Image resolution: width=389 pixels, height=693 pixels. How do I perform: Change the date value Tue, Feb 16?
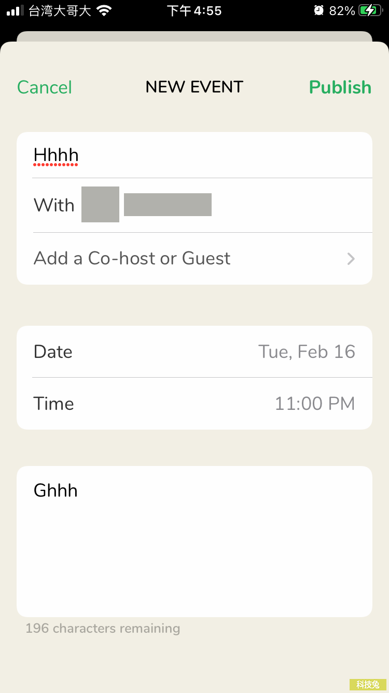[307, 352]
